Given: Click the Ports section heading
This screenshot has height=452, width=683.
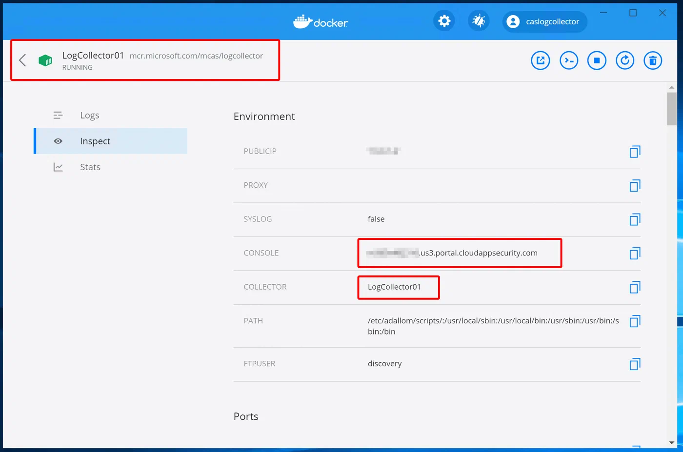Looking at the screenshot, I should pyautogui.click(x=246, y=416).
